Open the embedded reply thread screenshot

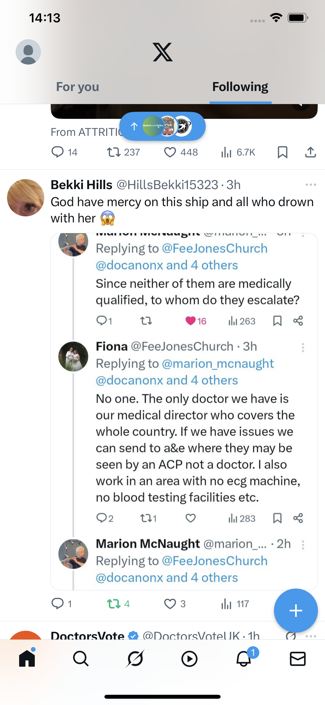(x=184, y=410)
